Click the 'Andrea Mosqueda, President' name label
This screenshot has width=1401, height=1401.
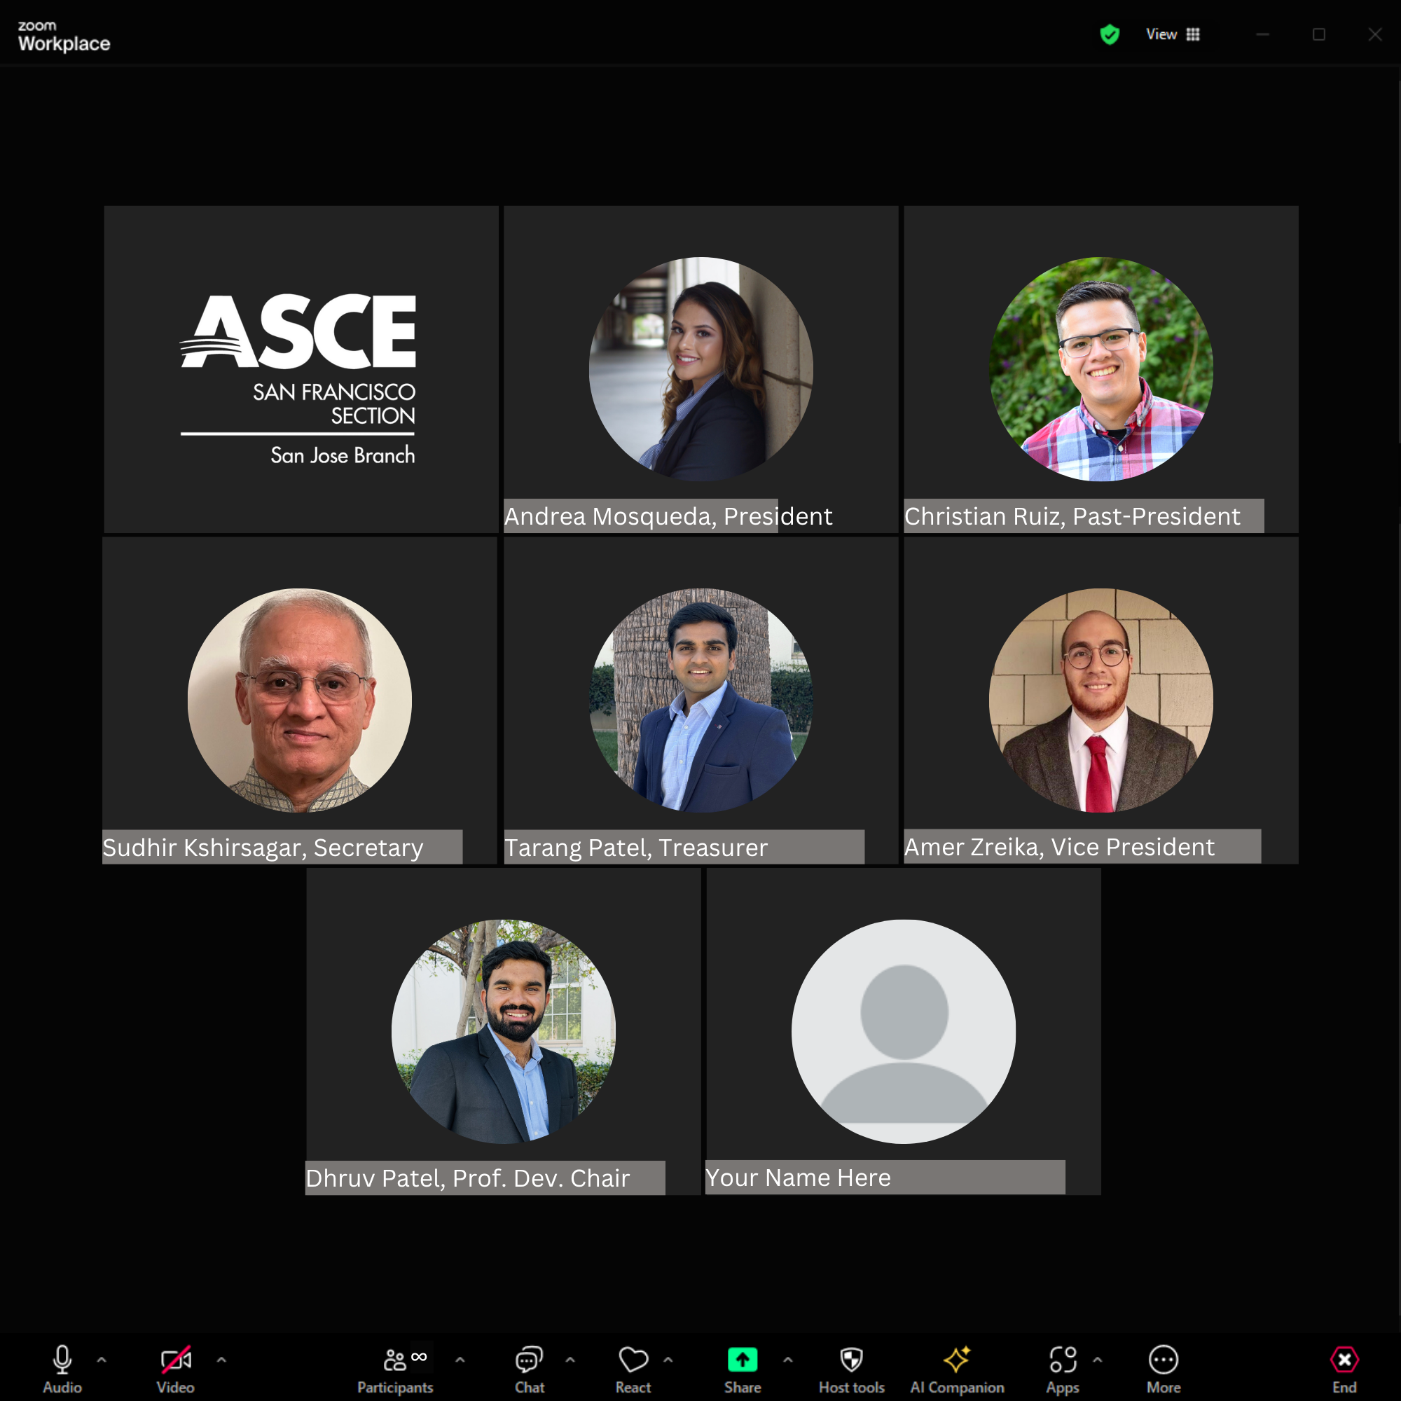668,516
